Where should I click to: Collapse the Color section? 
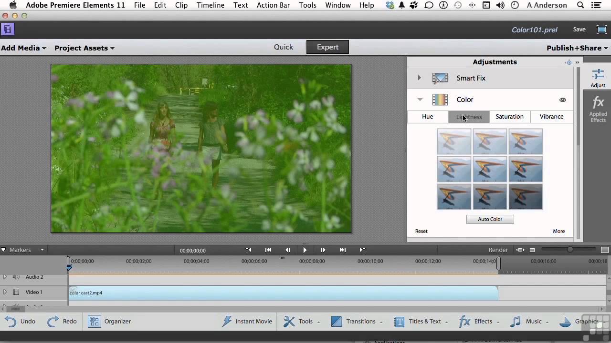pos(420,100)
